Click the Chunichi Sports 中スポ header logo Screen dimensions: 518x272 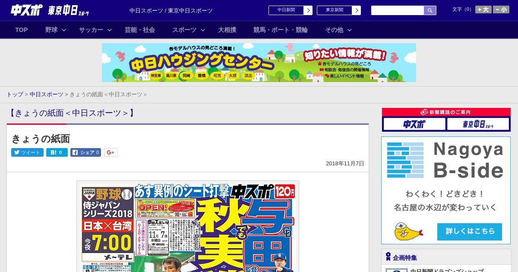click(x=27, y=10)
